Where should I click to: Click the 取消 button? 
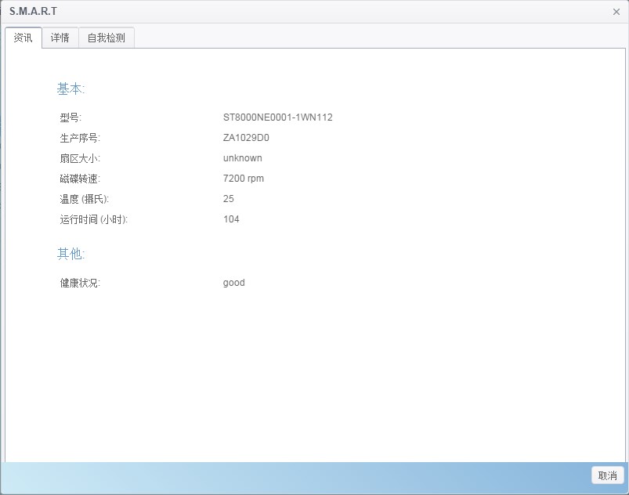pyautogui.click(x=607, y=475)
